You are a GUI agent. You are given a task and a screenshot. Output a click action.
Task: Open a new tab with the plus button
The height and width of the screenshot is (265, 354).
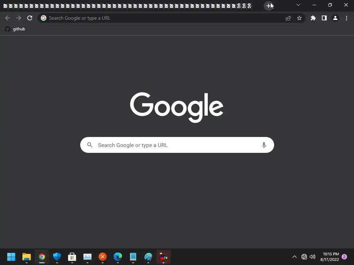click(268, 6)
